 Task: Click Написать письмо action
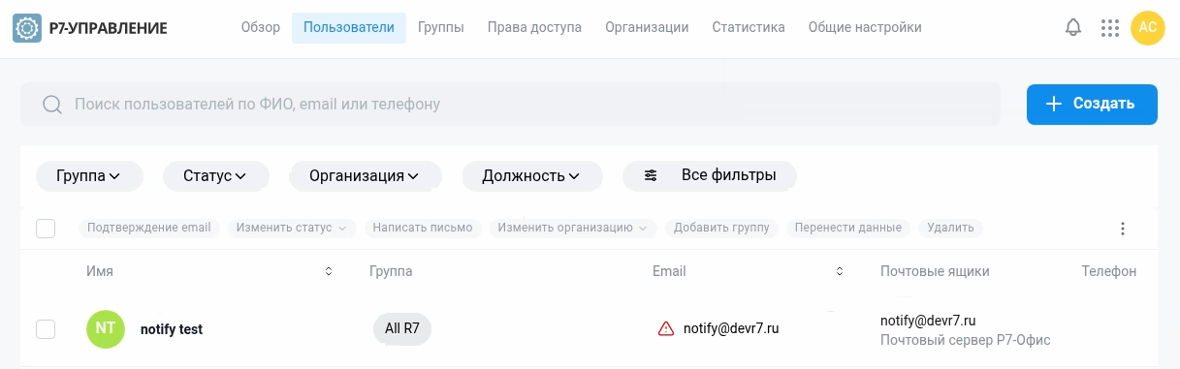[x=423, y=228]
